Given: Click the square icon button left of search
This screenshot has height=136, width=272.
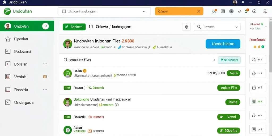Looking at the screenshot, I should pyautogui.click(x=186, y=27).
